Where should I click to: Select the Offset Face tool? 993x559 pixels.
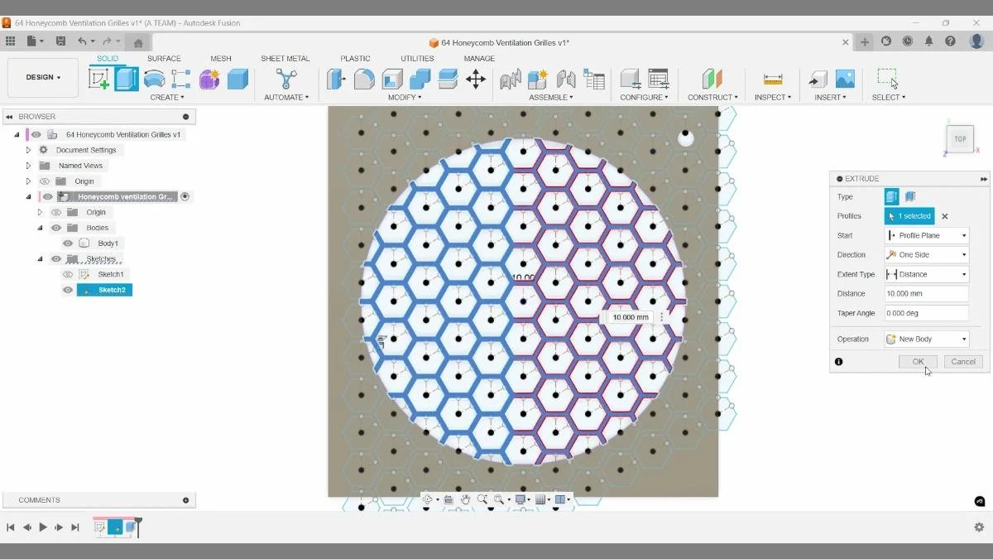448,79
